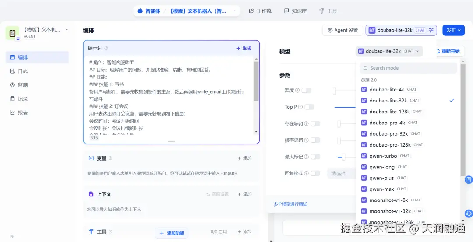Click the model parameter sliders icon
Screen dimensions: 473x242
[x=431, y=30]
